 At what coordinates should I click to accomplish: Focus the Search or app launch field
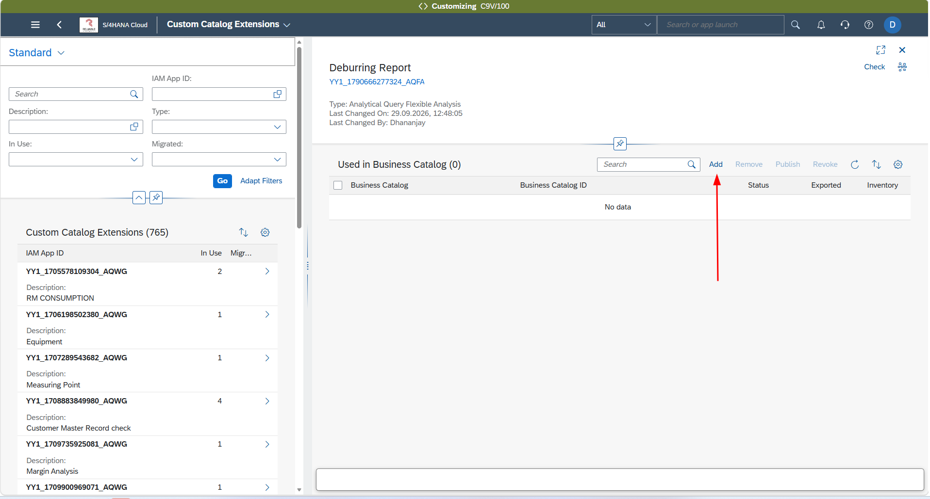[x=720, y=25]
